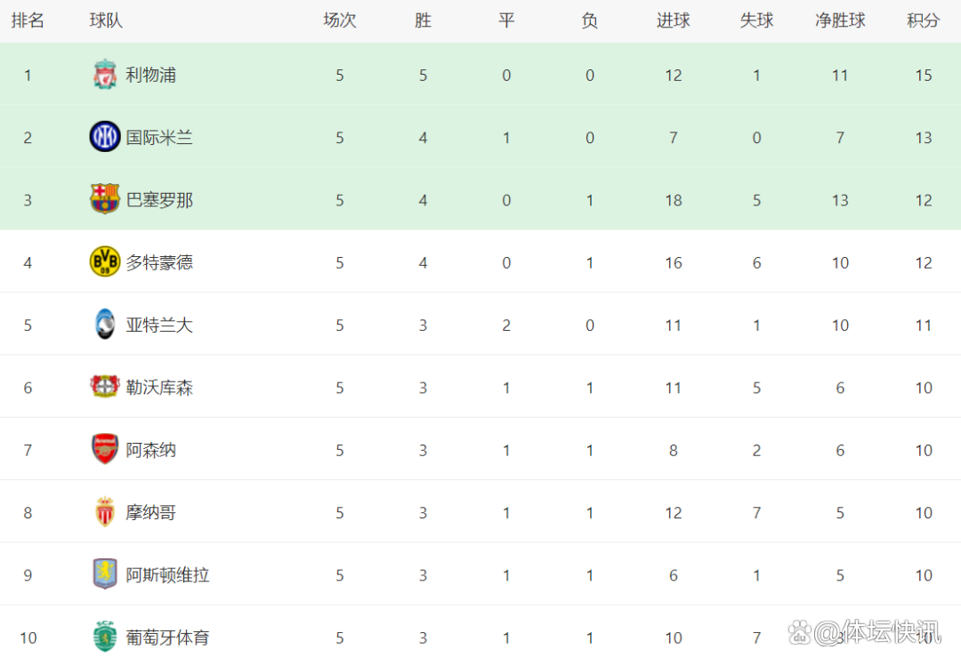Open the 利物浦 team name link
This screenshot has height=666, width=961.
(x=150, y=76)
